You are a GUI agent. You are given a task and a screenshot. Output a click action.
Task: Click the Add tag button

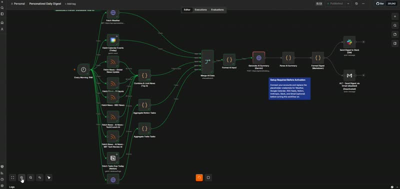pyautogui.click(x=70, y=4)
